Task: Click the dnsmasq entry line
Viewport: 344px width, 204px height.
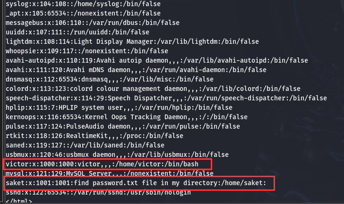Action: [x=110, y=79]
